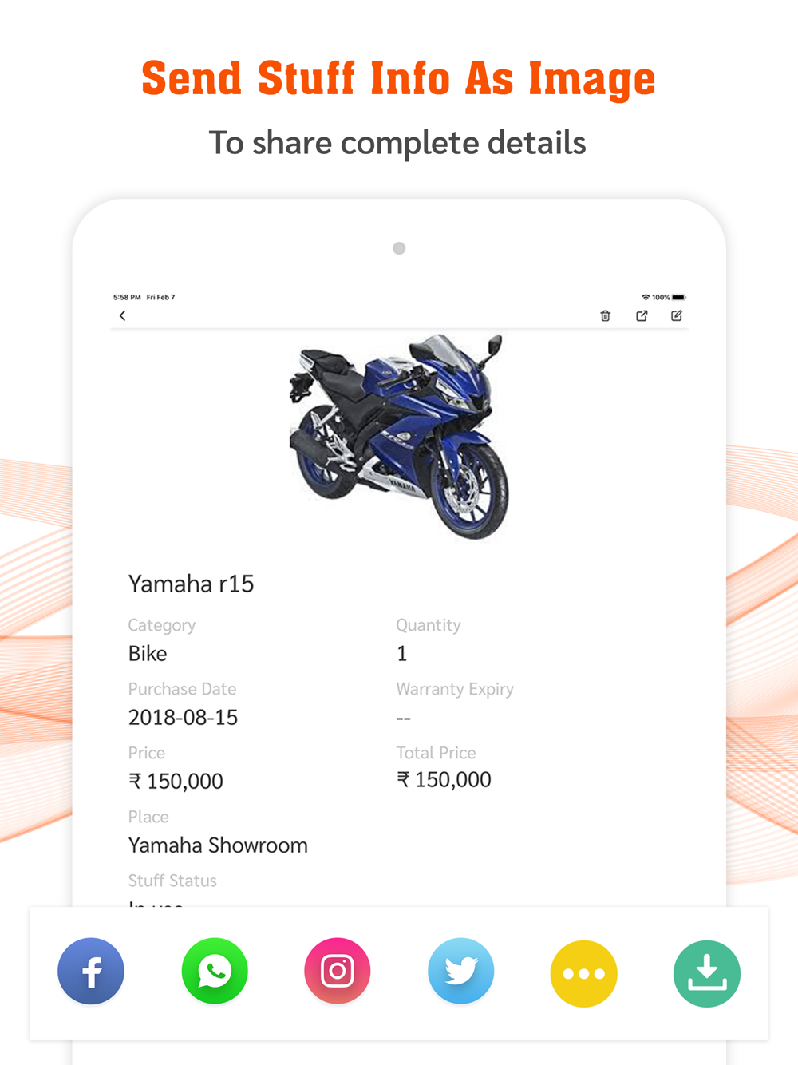The image size is (798, 1065).
Task: Delete item with the trash icon
Action: point(606,316)
